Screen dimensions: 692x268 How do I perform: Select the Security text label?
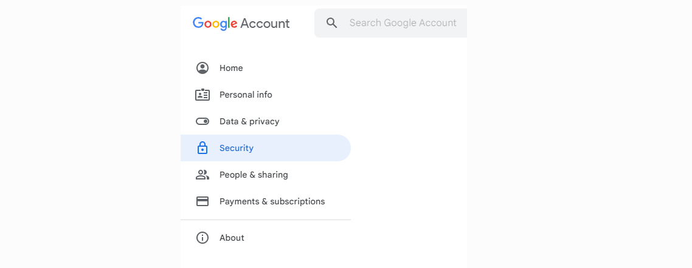click(x=237, y=148)
